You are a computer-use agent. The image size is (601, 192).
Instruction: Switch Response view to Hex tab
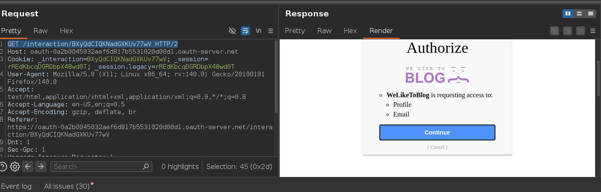tap(350, 31)
